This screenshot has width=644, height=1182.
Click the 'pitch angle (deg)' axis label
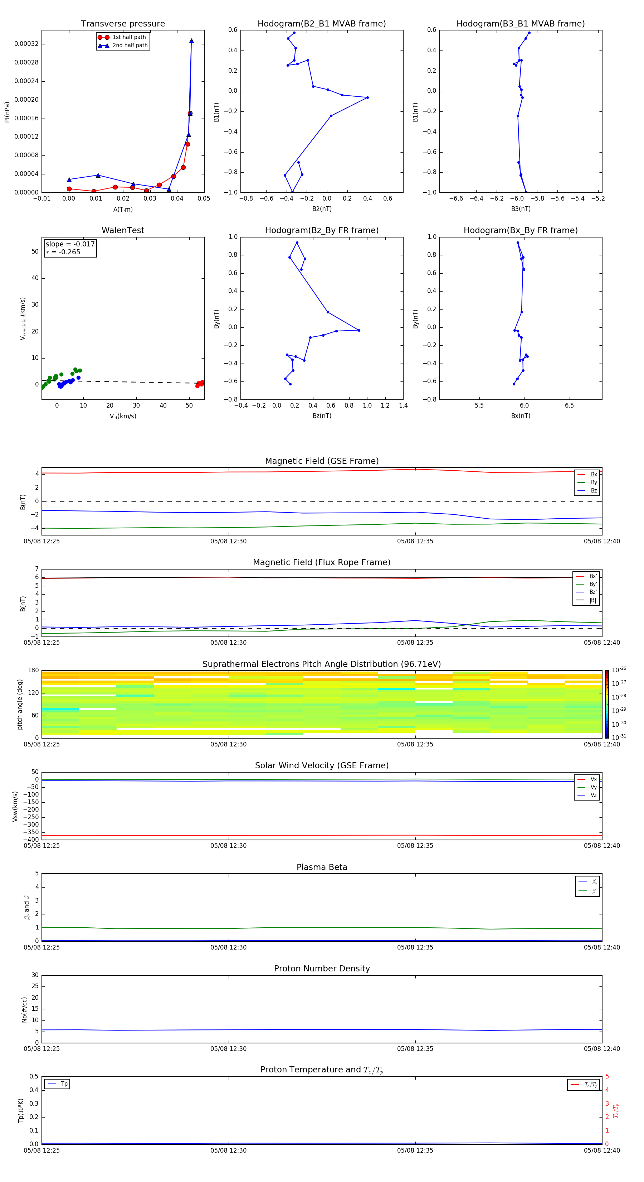click(20, 704)
